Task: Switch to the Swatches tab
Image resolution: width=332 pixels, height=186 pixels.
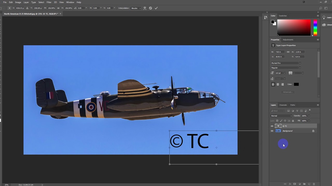Action: tap(283, 16)
